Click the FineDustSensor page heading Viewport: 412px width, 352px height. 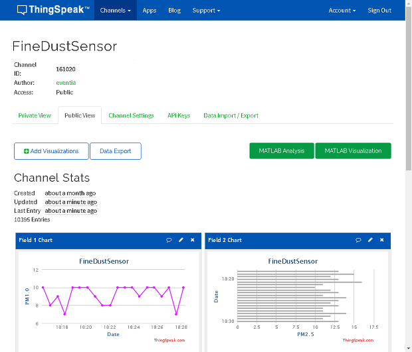point(64,46)
